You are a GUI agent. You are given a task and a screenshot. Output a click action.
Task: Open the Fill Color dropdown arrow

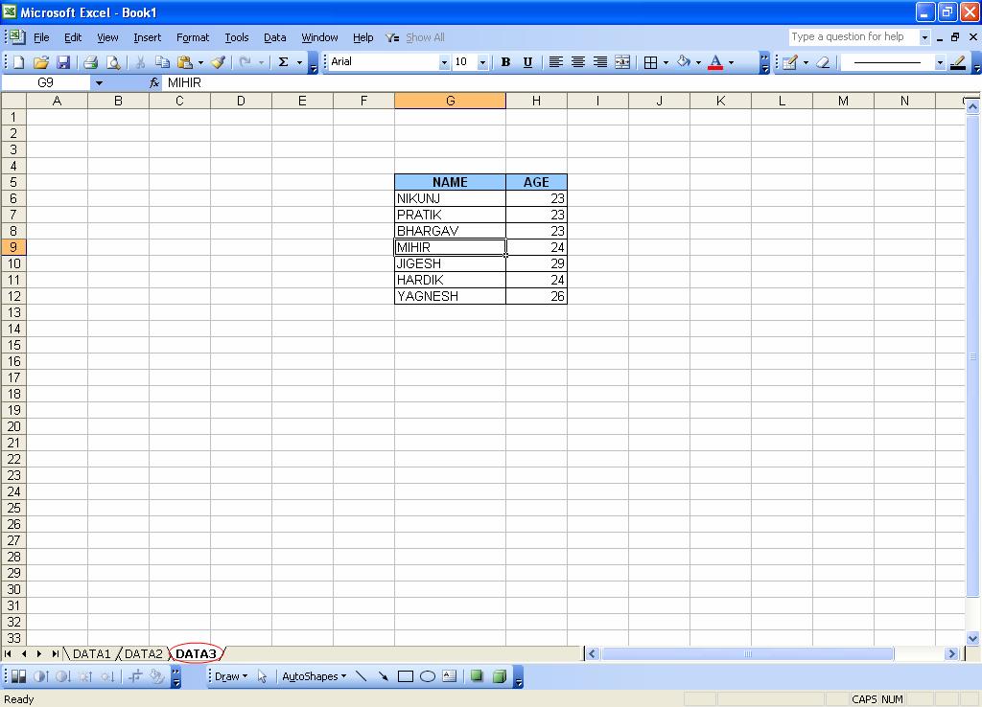(698, 62)
